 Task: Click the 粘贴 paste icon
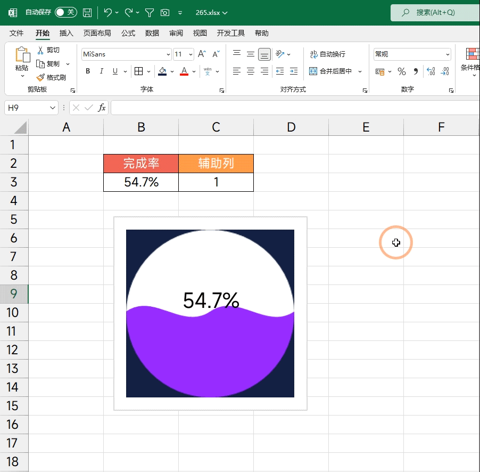pyautogui.click(x=22, y=55)
